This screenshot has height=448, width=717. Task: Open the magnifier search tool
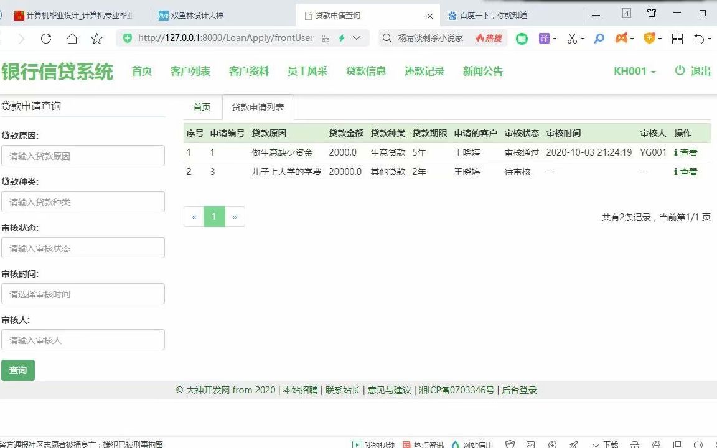click(x=599, y=38)
